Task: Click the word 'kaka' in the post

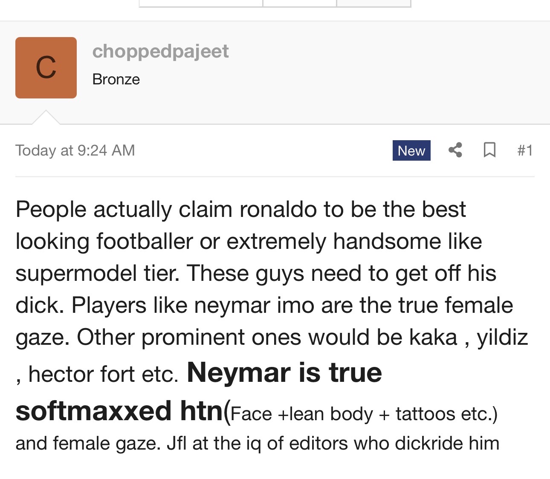Action: tap(433, 338)
